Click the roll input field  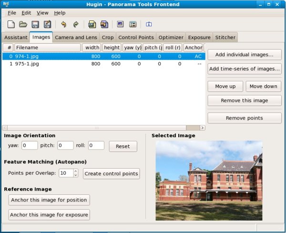pyautogui.click(x=96, y=145)
